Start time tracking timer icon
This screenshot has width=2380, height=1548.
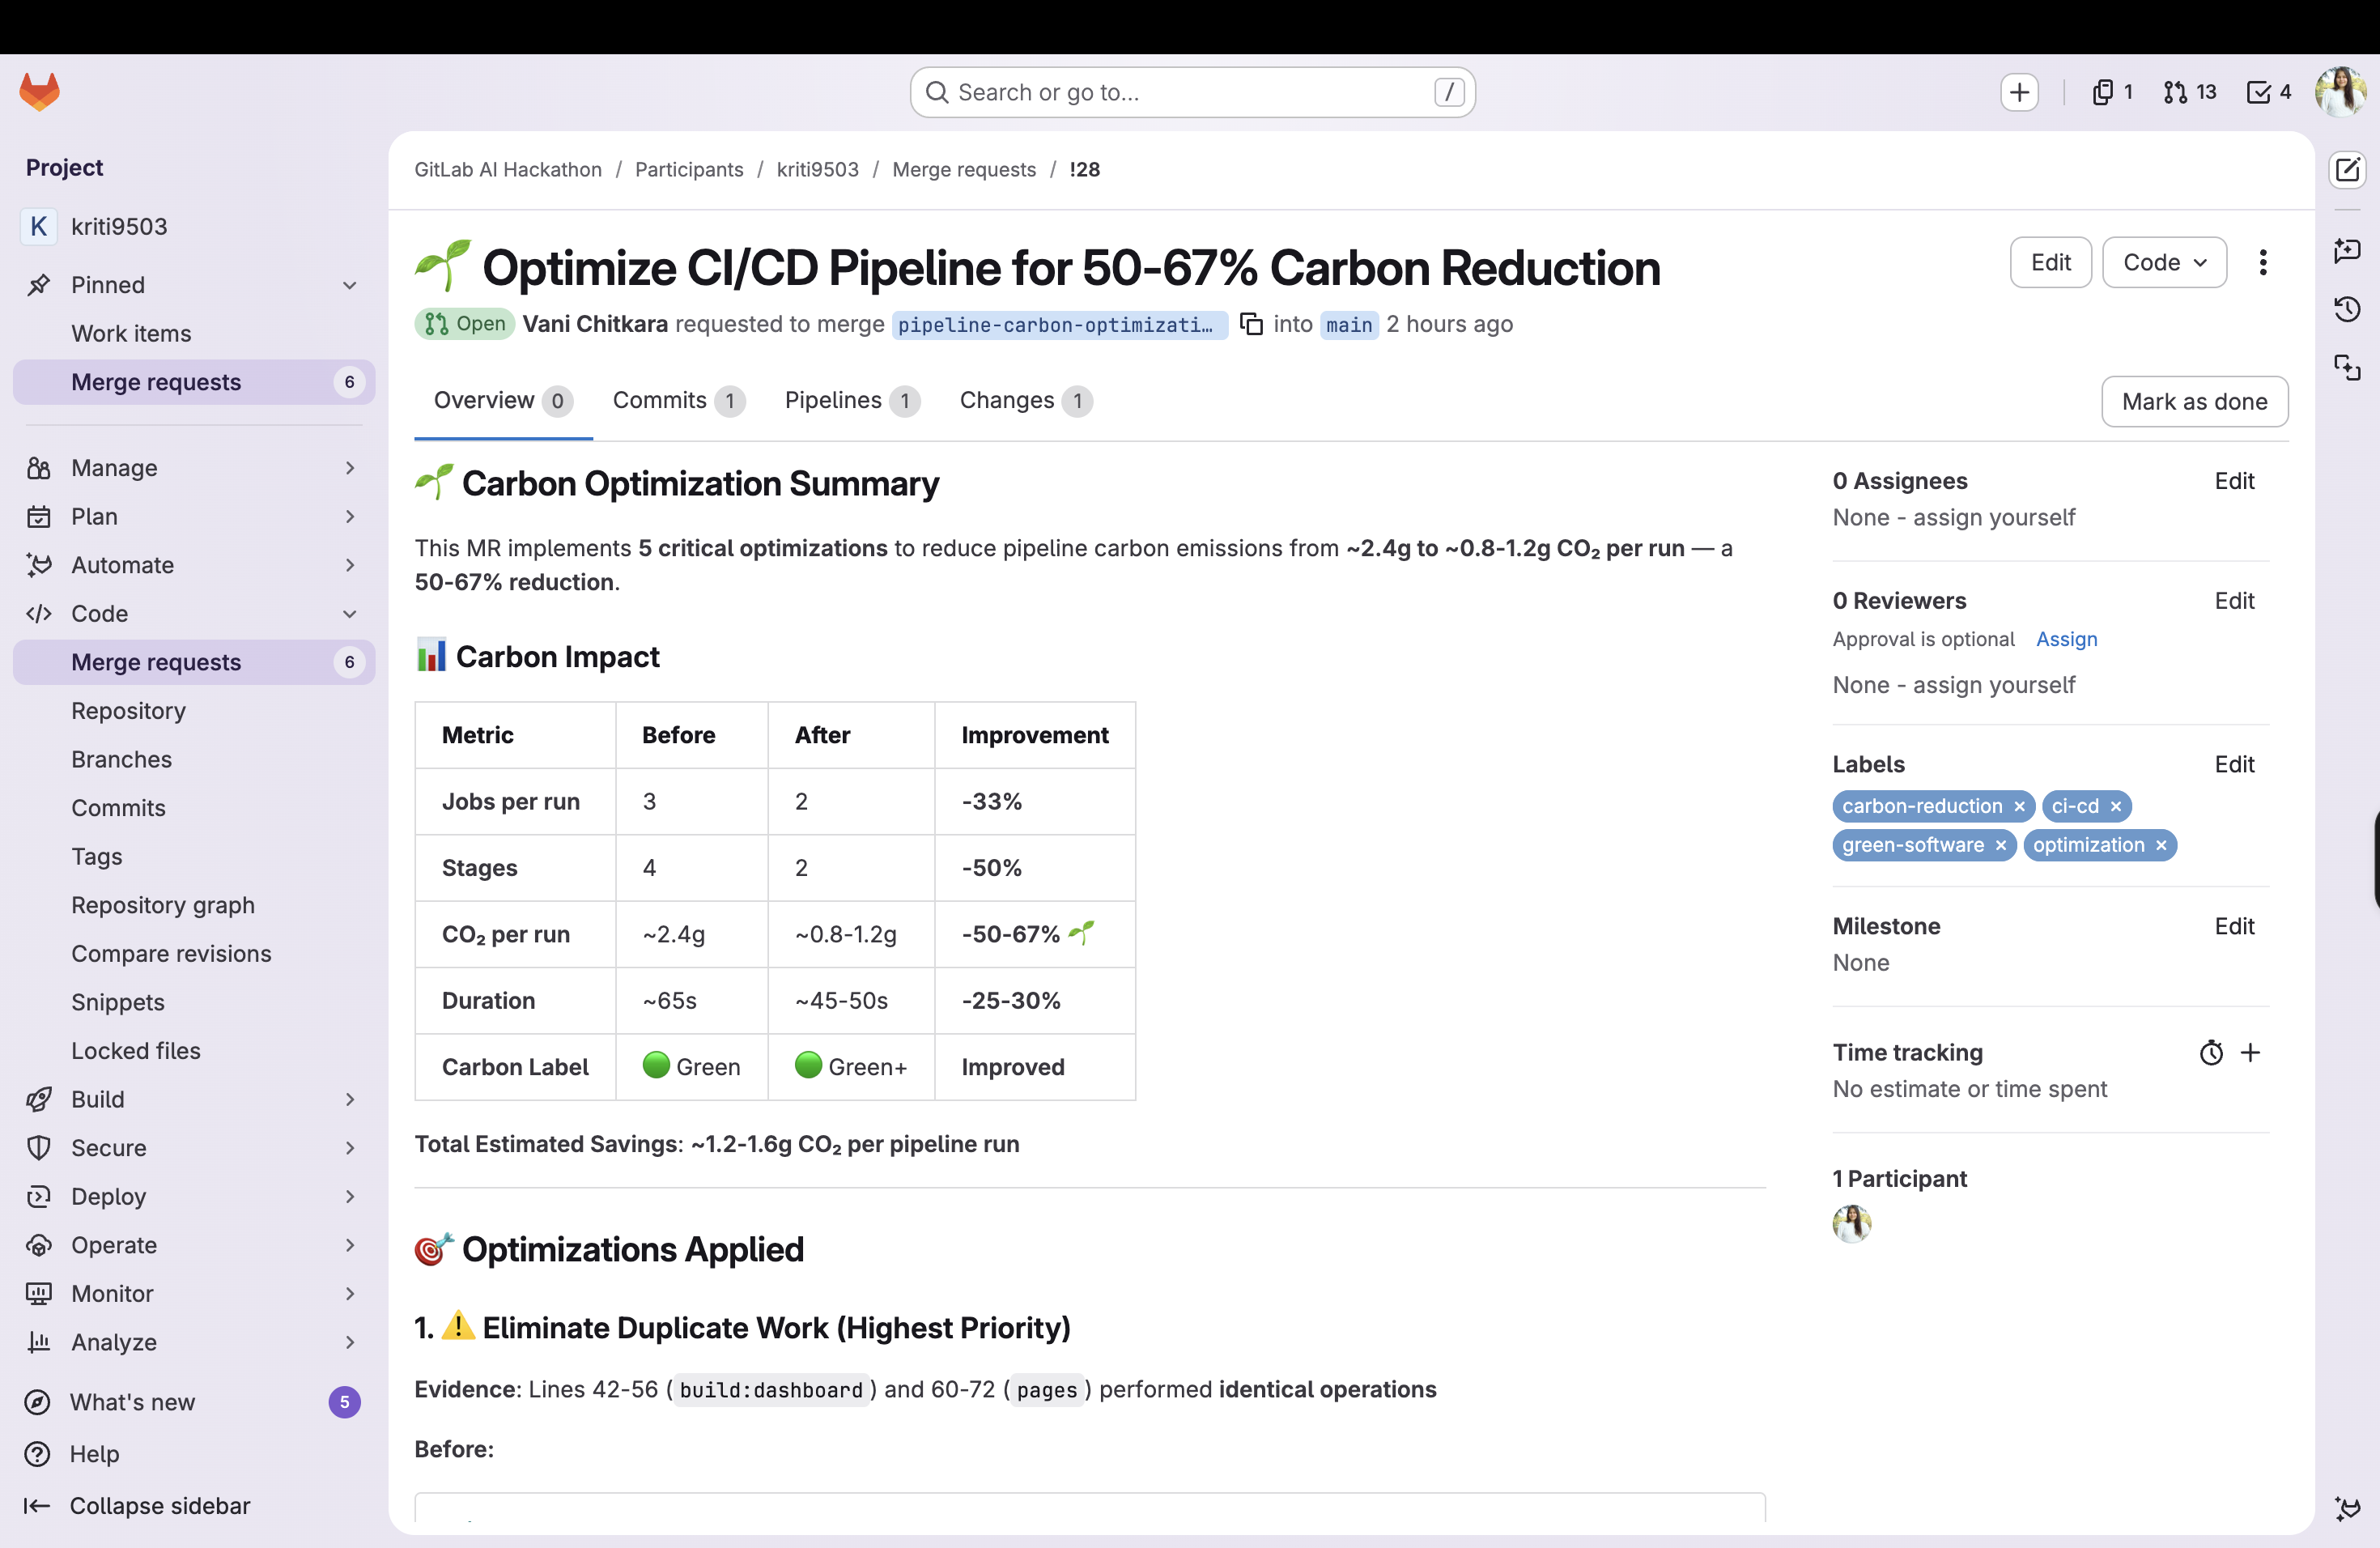click(x=2211, y=1053)
